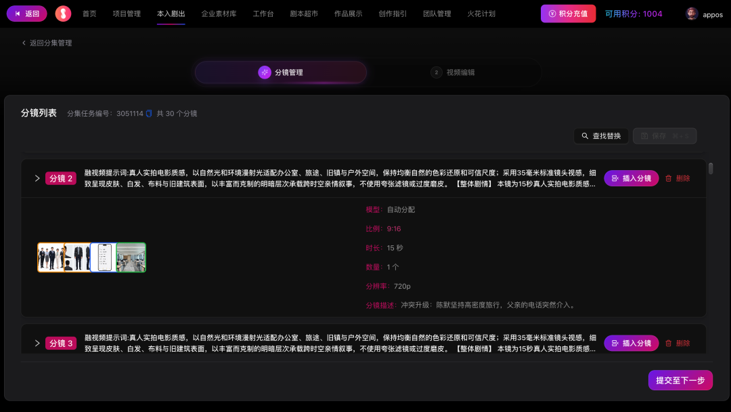Click the 模型 自动分配 value
Image resolution: width=731 pixels, height=412 pixels.
[x=401, y=209]
